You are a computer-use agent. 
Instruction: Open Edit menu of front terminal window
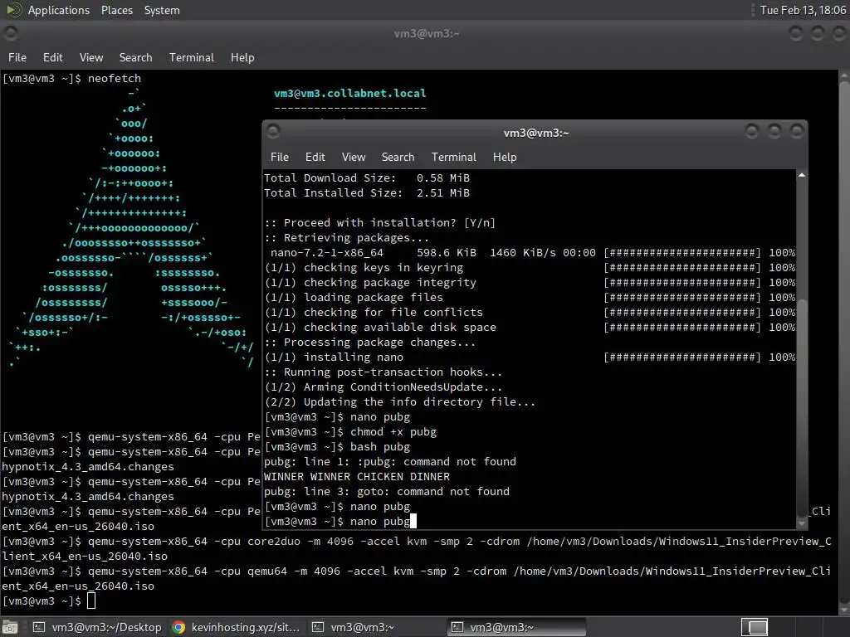click(315, 157)
